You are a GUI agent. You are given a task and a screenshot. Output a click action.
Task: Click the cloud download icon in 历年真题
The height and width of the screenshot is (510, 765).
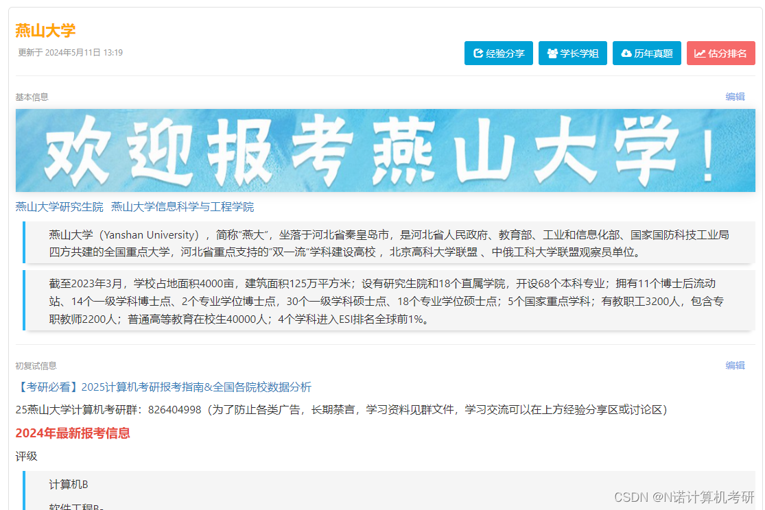click(626, 53)
